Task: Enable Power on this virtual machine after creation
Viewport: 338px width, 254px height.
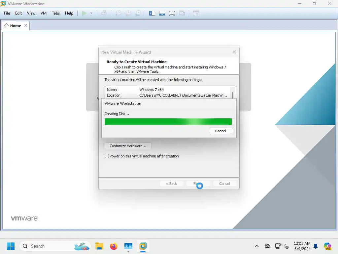Action: [x=107, y=156]
